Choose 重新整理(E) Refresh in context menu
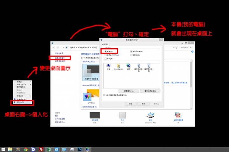229x152 pixels. point(23,87)
